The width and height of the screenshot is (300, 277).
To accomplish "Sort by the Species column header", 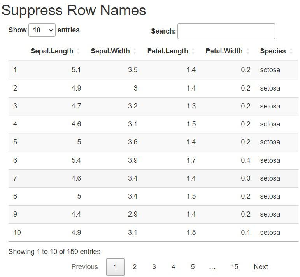I will 273,51.
